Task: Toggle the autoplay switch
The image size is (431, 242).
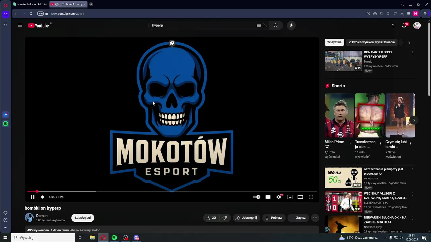Action: tap(257, 197)
